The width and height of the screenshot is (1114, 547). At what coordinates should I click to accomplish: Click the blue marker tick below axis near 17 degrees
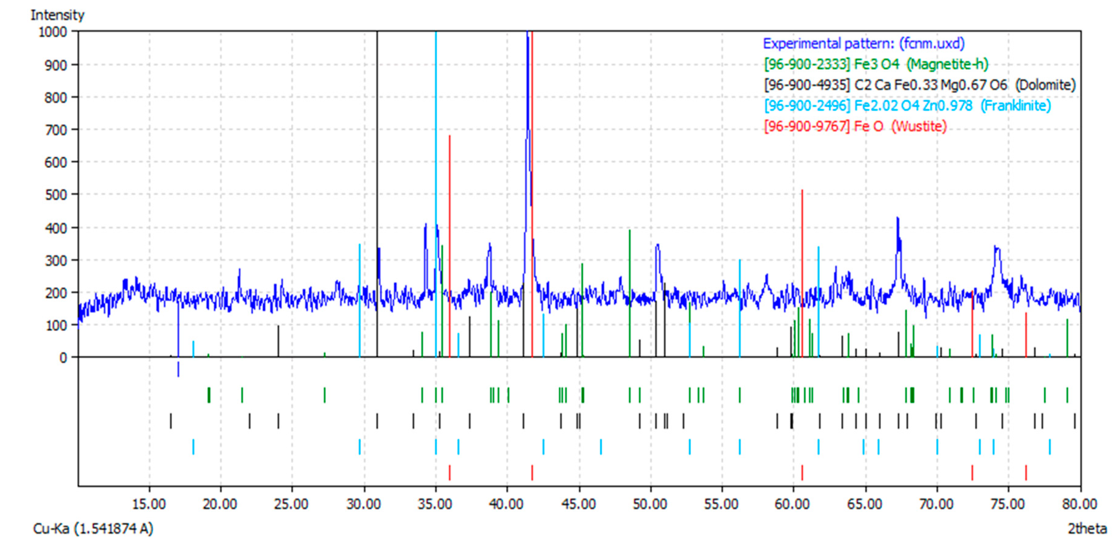tap(178, 370)
